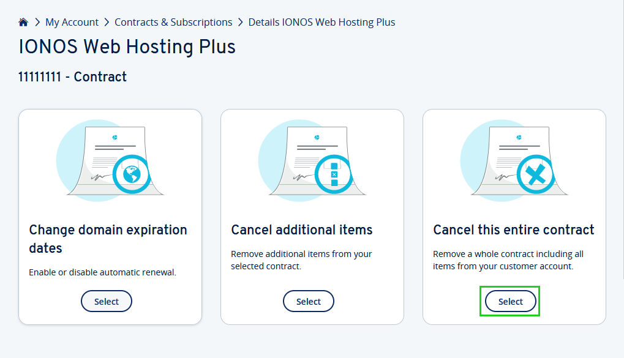Click the Cancel this entire contract heading
This screenshot has width=624, height=358.
(x=514, y=230)
